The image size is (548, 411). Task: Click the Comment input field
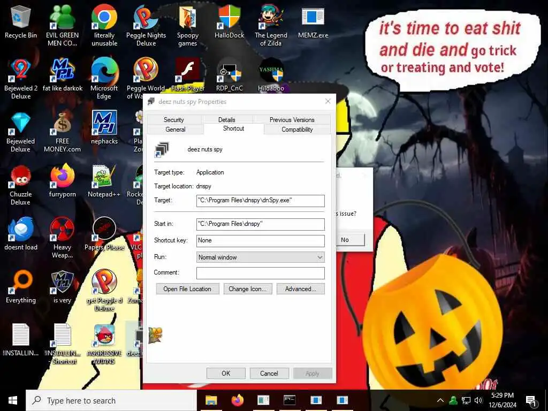[x=261, y=273]
